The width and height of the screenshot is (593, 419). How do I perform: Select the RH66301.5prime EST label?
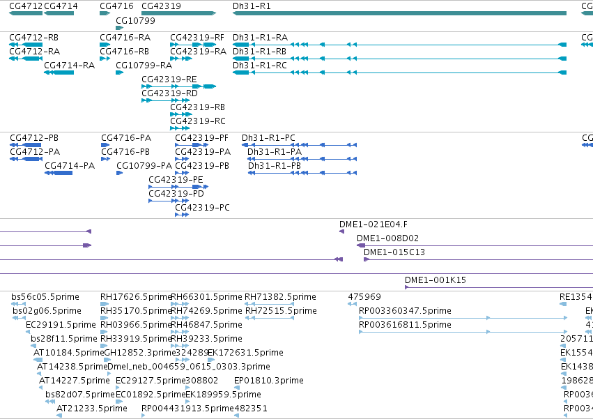(206, 297)
